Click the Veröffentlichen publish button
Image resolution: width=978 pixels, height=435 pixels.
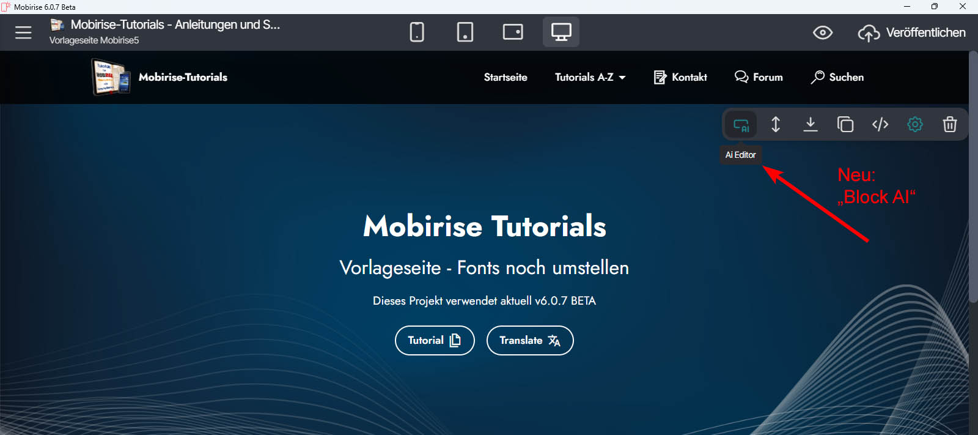tap(912, 32)
